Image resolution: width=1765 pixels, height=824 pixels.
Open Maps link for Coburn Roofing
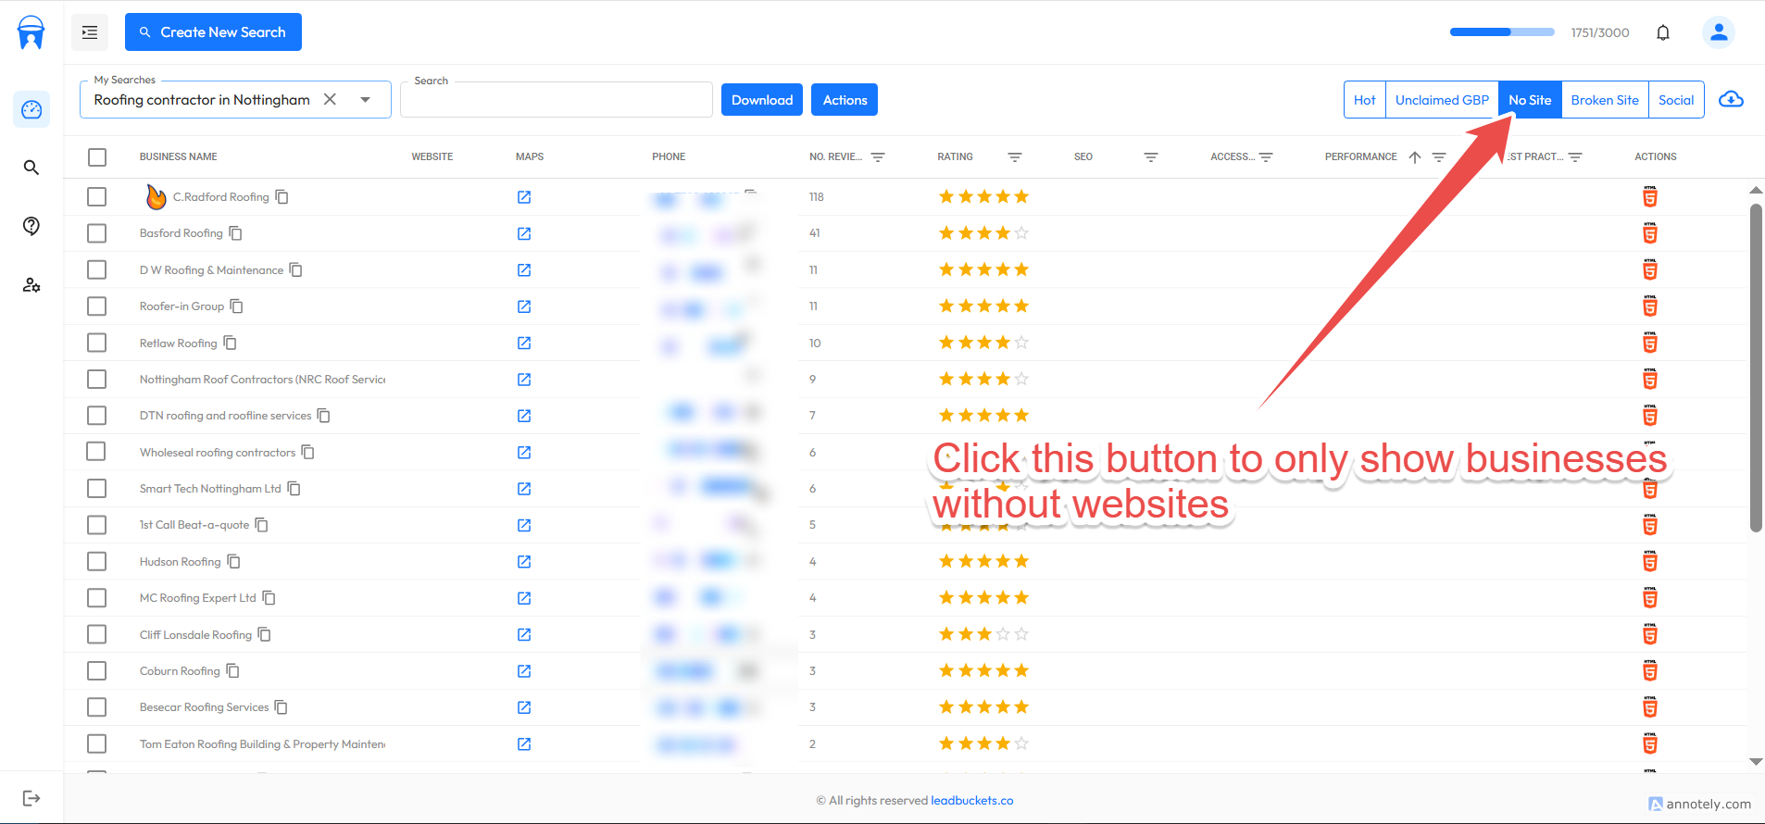tap(524, 671)
